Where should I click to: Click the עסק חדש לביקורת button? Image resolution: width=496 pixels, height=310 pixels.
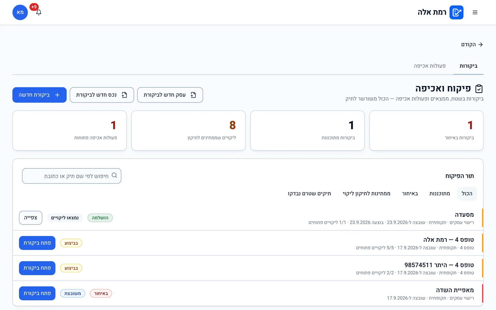point(170,95)
